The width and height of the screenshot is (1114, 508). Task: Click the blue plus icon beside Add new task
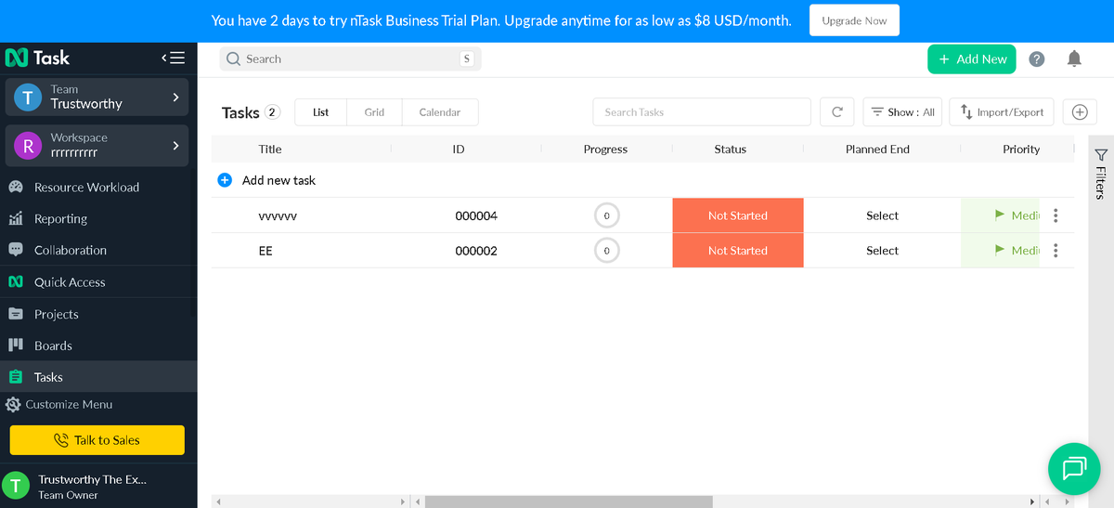(x=225, y=180)
